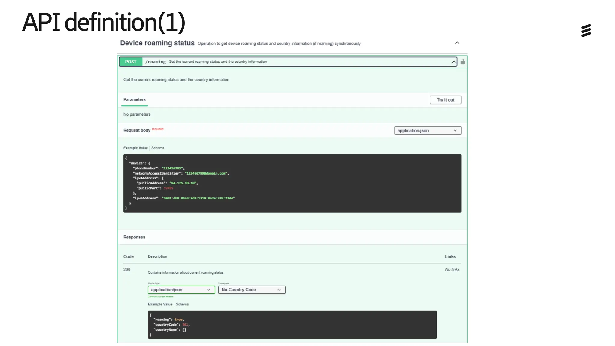The image size is (615, 346).
Task: Click the Device roaming status heading
Action: pos(157,43)
